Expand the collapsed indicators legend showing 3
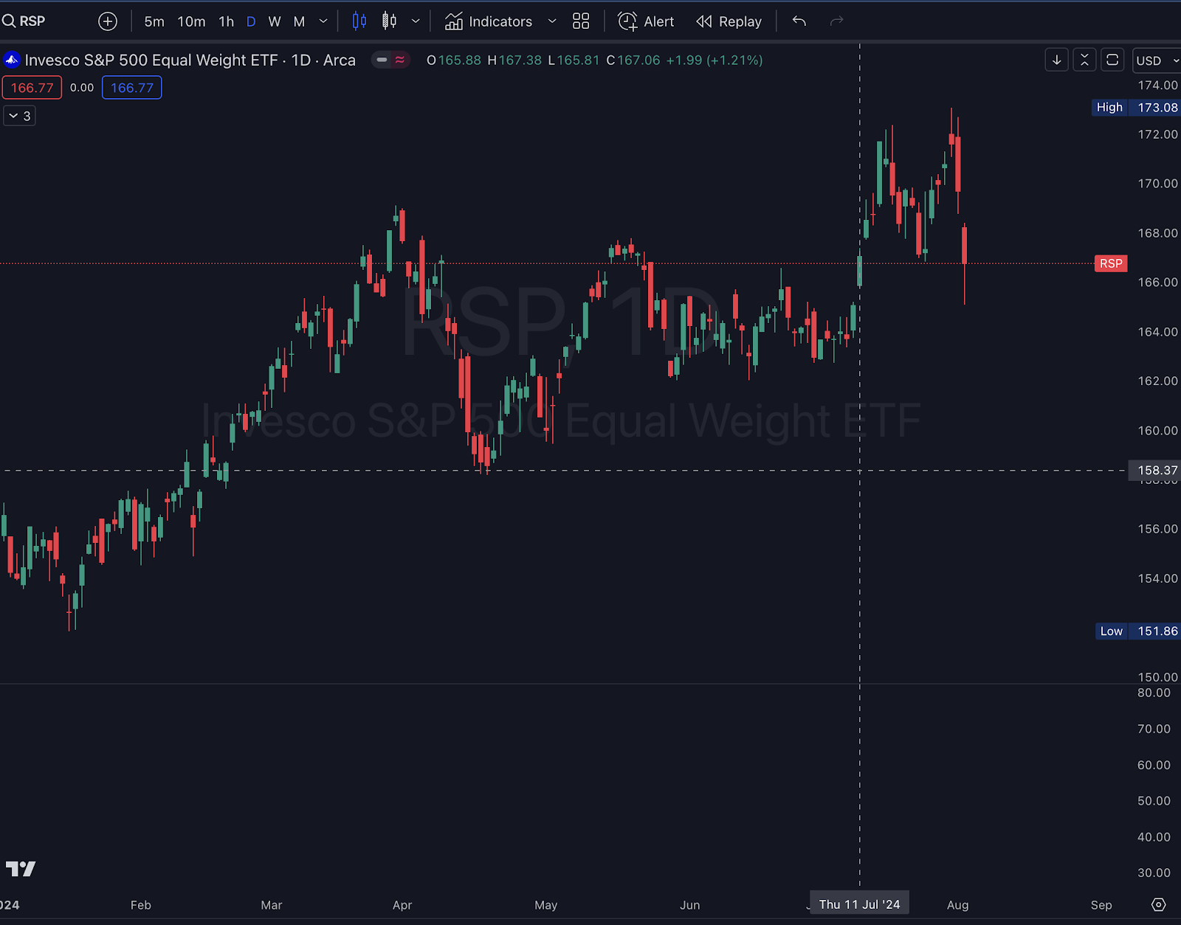 [x=20, y=116]
